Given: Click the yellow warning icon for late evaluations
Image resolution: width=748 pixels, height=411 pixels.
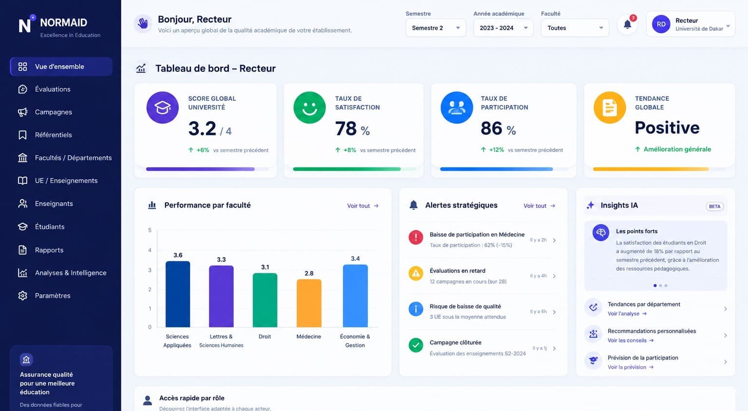Looking at the screenshot, I should pos(415,273).
